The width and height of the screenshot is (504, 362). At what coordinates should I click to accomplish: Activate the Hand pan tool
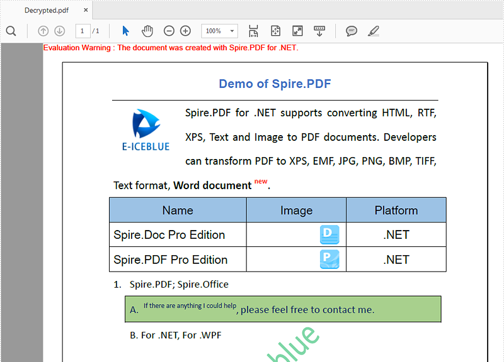[147, 30]
